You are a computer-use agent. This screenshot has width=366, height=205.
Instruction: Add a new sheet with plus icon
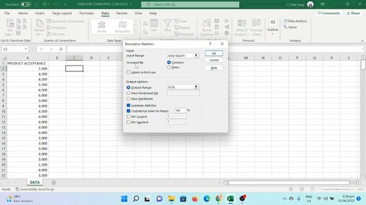(x=54, y=182)
